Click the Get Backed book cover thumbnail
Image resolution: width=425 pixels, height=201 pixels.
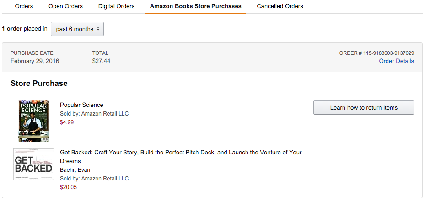(33, 164)
